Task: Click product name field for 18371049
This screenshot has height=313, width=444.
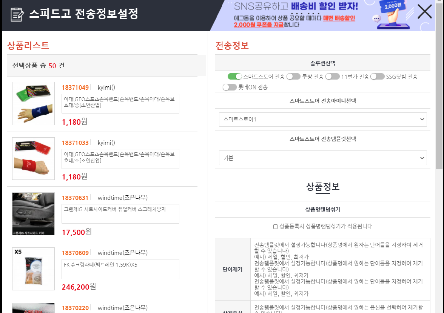Action: (120, 104)
